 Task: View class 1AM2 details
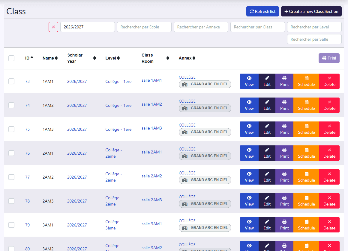pos(249,105)
